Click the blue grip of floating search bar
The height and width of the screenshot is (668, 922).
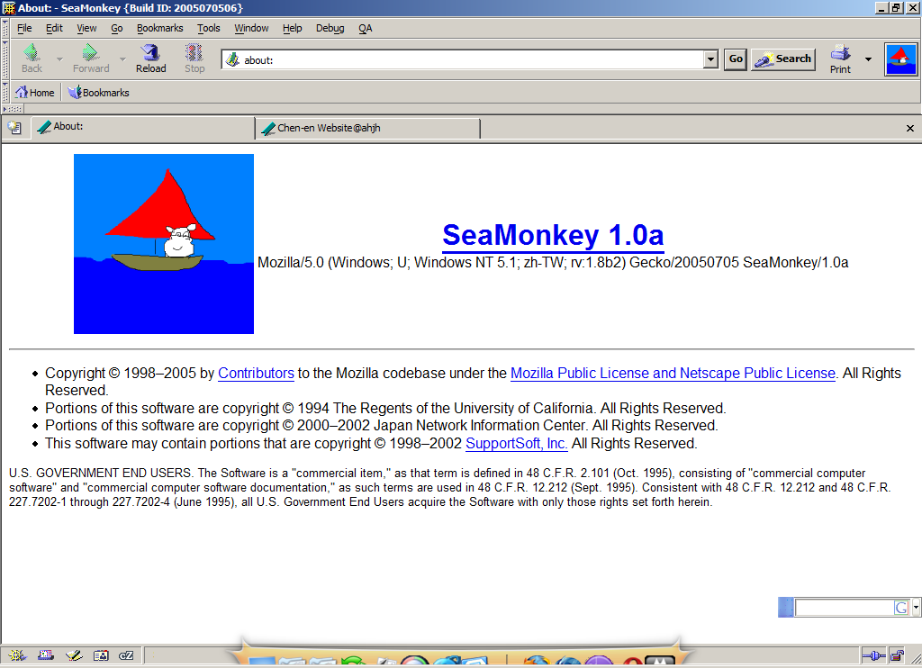point(785,608)
